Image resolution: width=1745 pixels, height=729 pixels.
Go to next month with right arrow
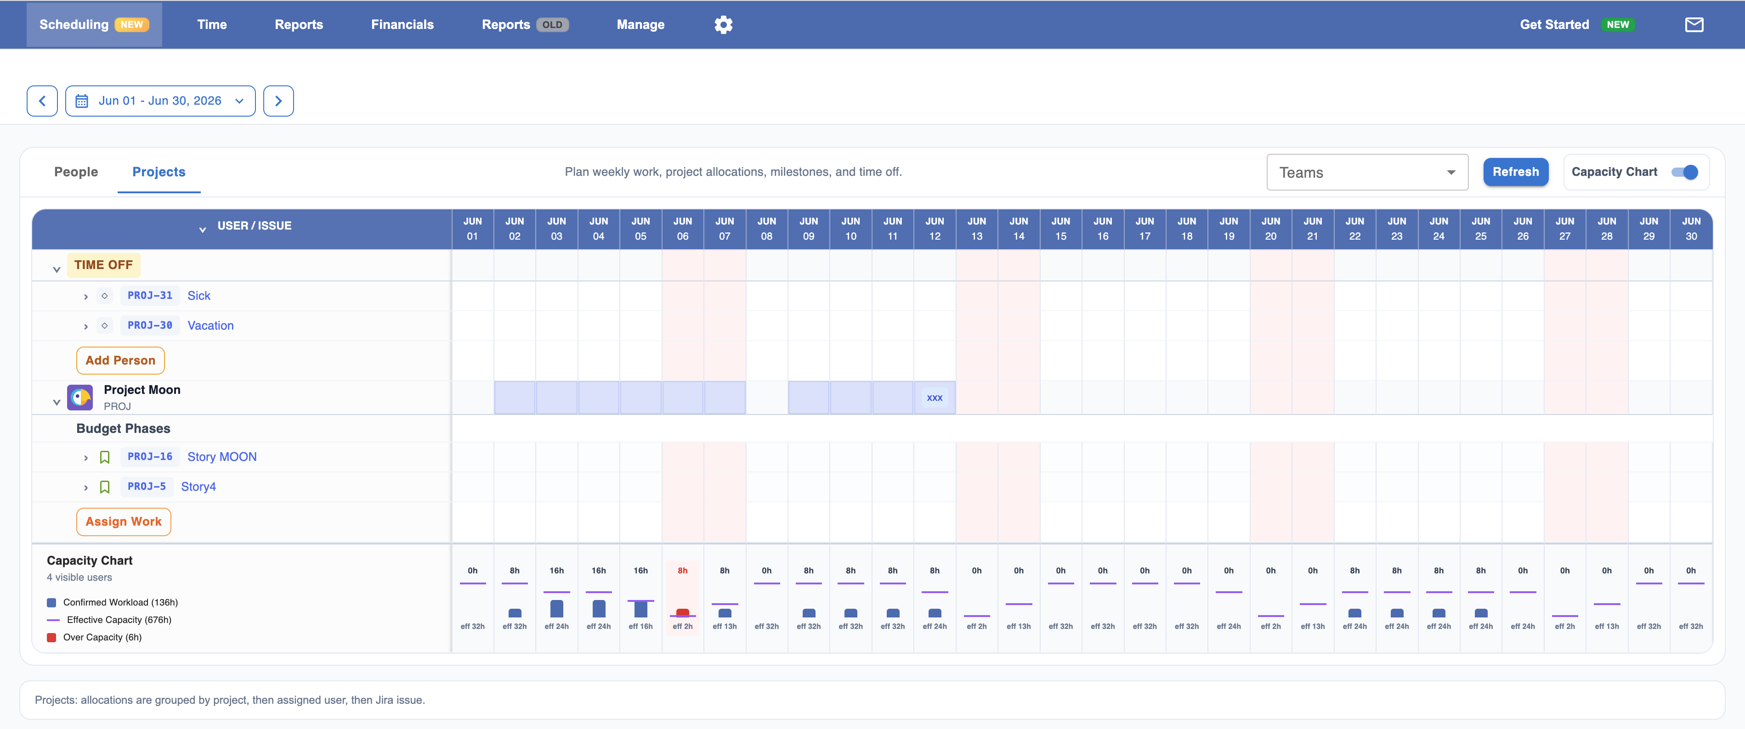pyautogui.click(x=278, y=101)
